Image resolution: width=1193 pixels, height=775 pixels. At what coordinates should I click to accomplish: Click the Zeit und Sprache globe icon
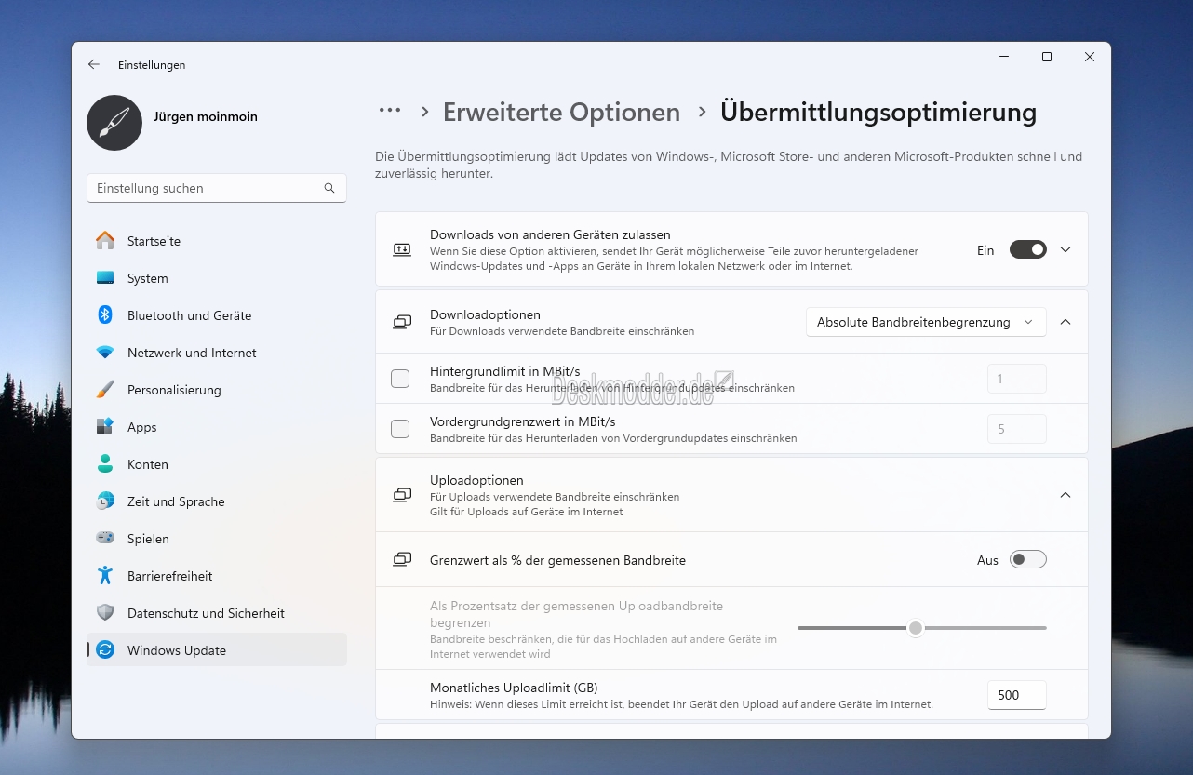click(105, 501)
